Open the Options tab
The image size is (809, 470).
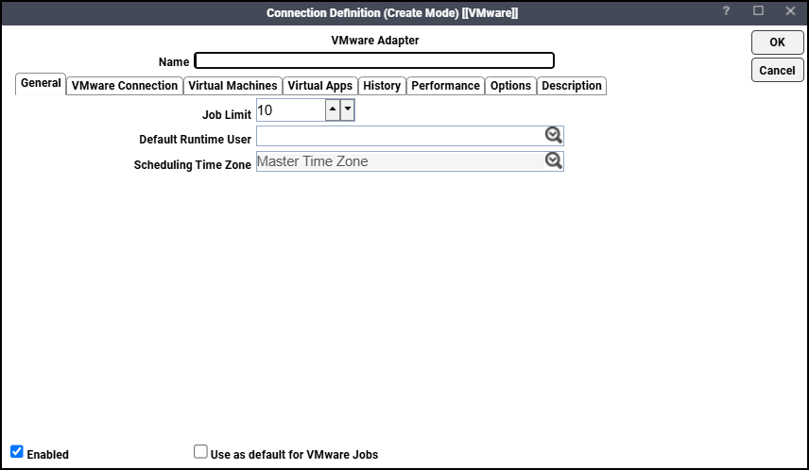coord(510,86)
